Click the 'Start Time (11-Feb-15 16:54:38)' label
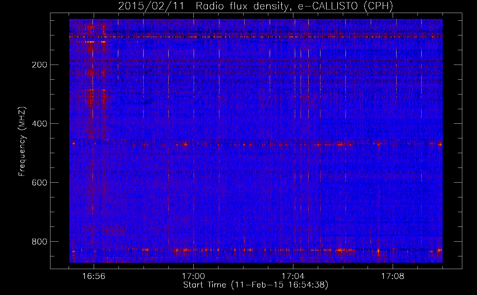This screenshot has height=295, width=477. tap(256, 285)
